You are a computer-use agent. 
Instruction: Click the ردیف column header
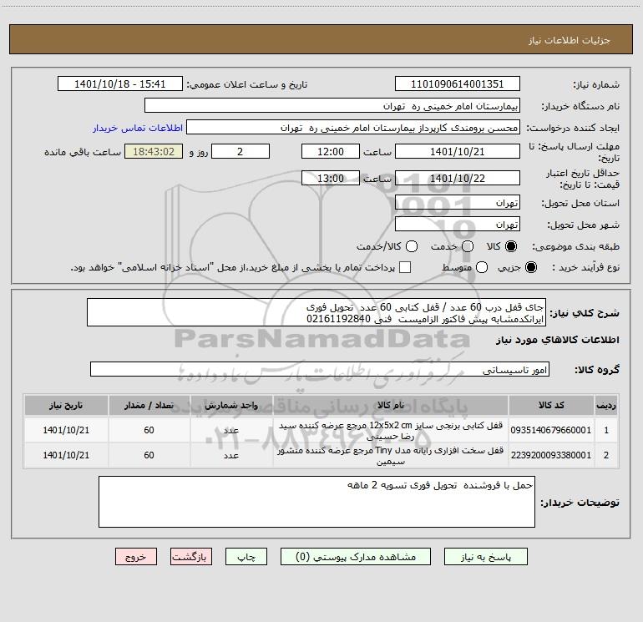click(x=606, y=405)
